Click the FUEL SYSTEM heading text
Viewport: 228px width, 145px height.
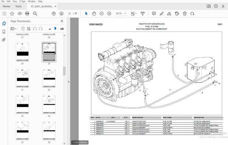[x=152, y=26]
